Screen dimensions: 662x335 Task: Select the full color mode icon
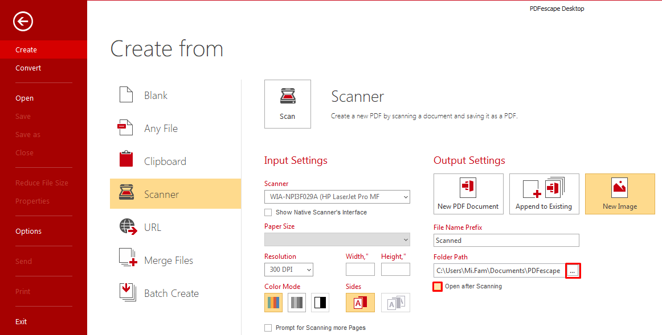point(273,303)
